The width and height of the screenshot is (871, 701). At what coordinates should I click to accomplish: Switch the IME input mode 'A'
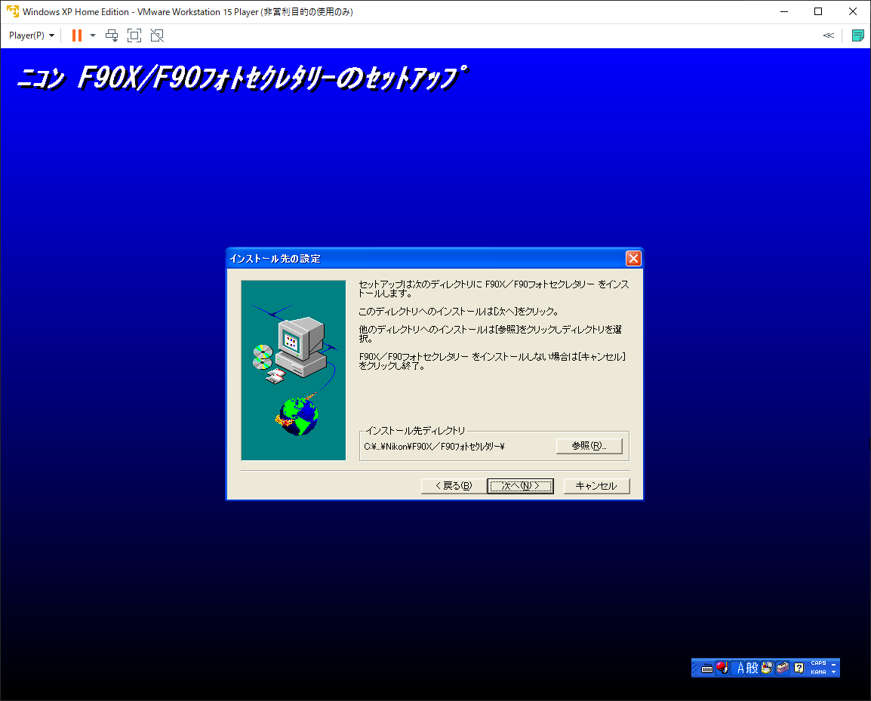[x=740, y=668]
